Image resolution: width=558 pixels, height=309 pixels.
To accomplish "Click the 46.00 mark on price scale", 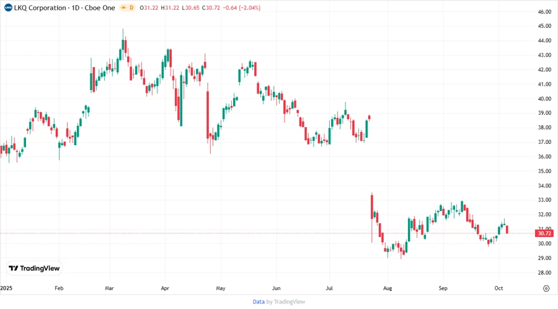I will pyautogui.click(x=544, y=12).
